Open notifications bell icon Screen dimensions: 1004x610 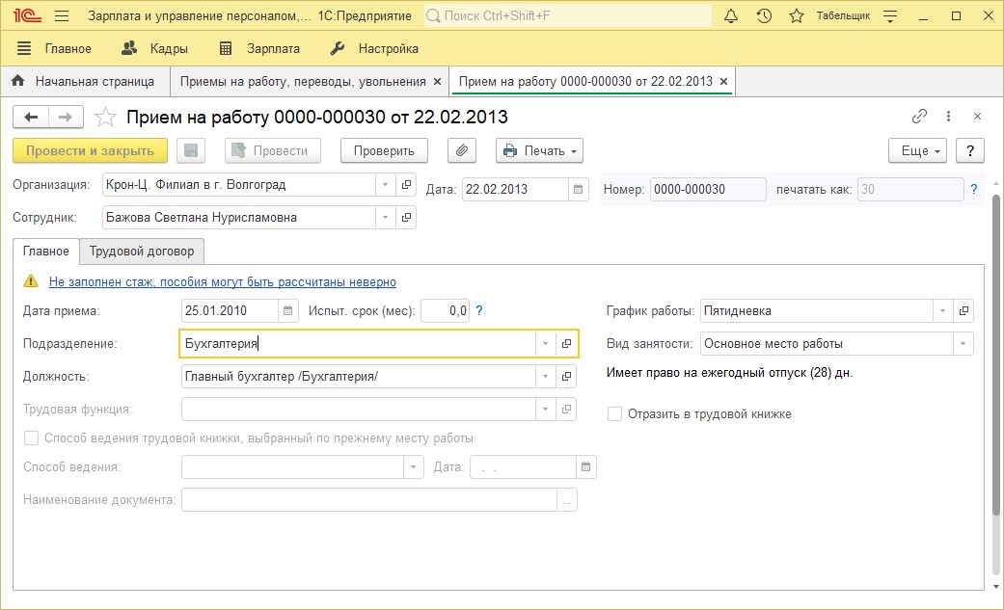[731, 16]
